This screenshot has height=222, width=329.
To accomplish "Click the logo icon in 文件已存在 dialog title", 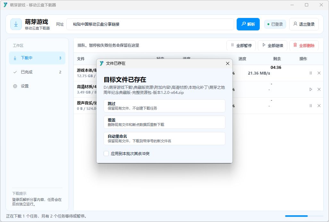I will pos(102,63).
